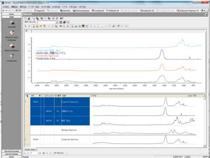Select the foreign object tab below the table
Image resolution: width=210 pixels, height=158 pixels.
[x=30, y=149]
